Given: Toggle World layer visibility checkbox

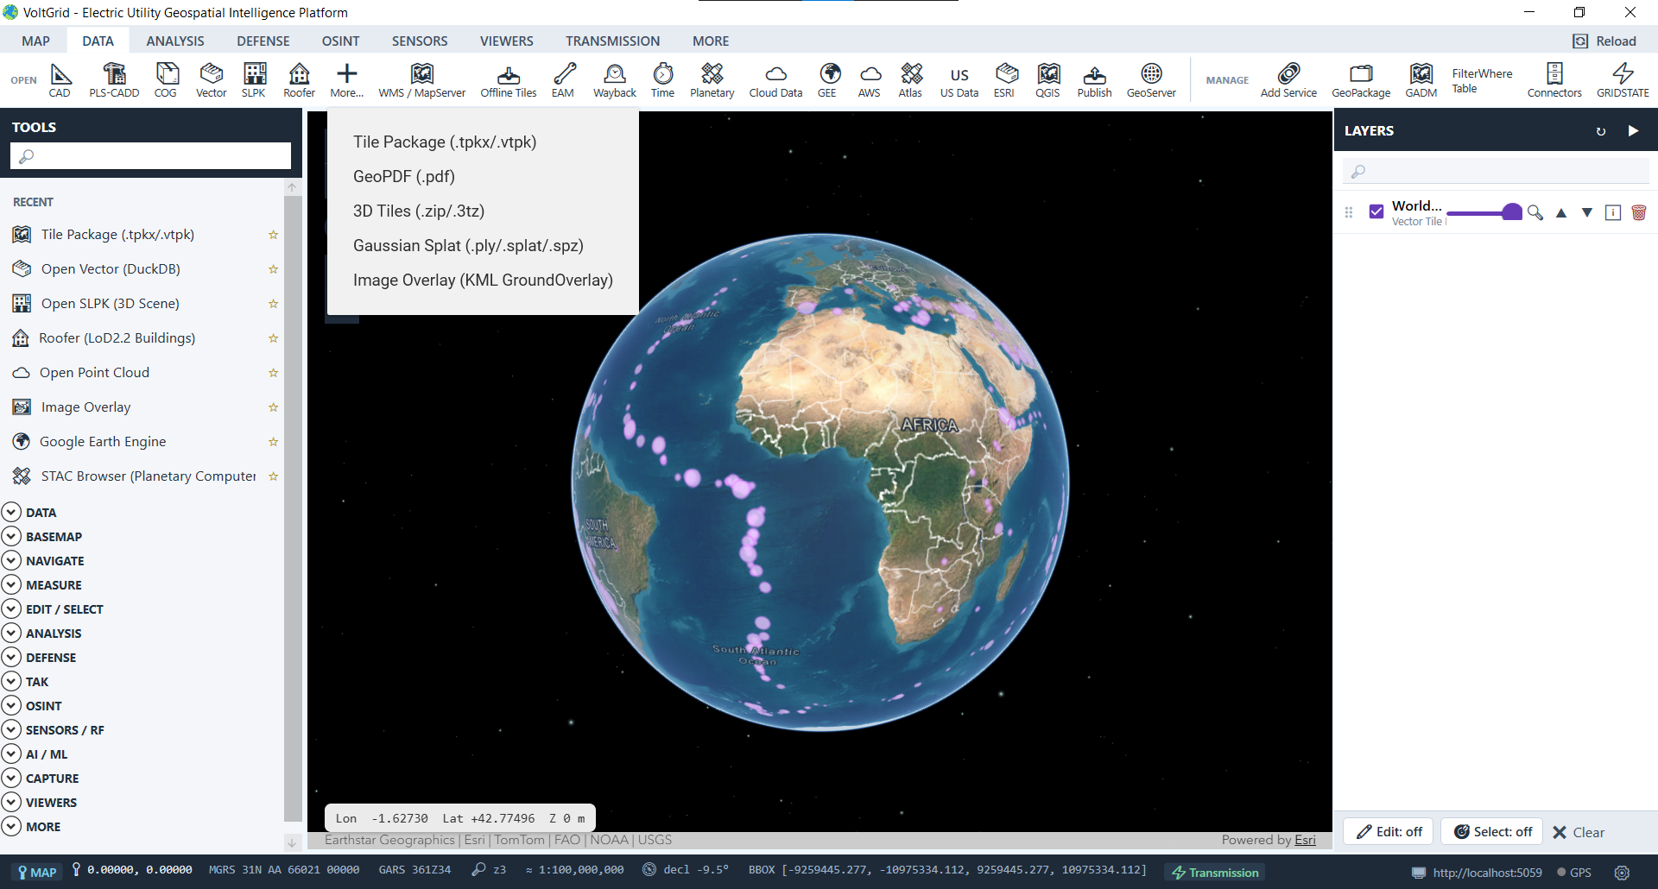Looking at the screenshot, I should point(1376,211).
